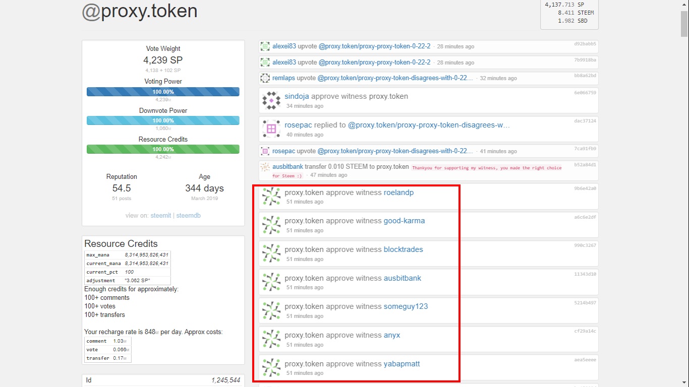The height and width of the screenshot is (387, 689).
Task: Open witness anyx link
Action: tap(392, 335)
